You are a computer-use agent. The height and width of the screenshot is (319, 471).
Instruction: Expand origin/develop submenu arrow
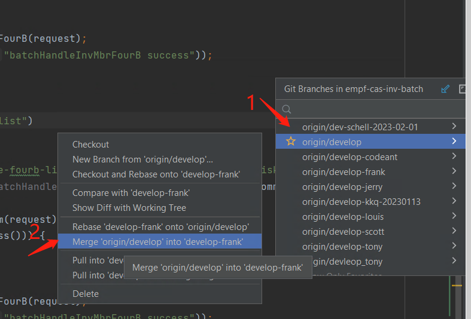click(454, 141)
